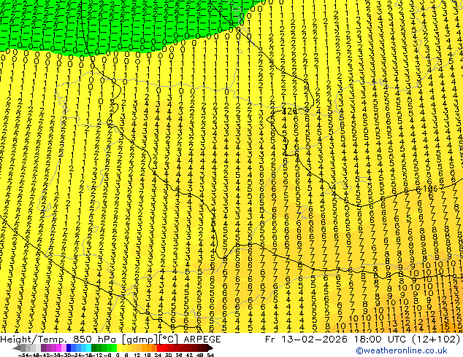This screenshot has width=463, height=357.
Task: Click the 126 height contour label
Action: tap(430, 189)
